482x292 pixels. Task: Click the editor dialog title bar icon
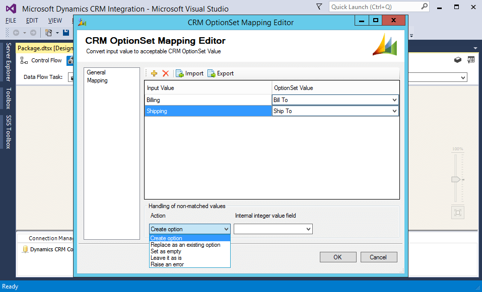click(82, 22)
